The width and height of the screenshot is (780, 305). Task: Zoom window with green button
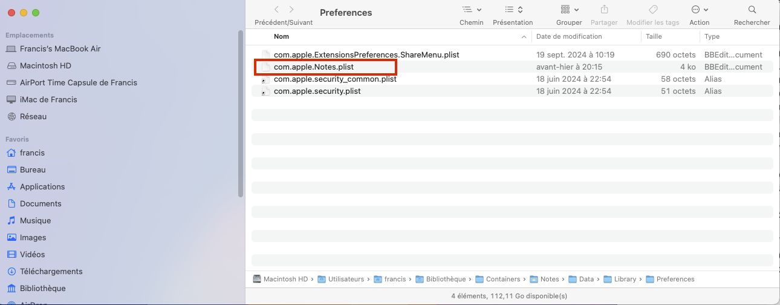[x=36, y=12]
